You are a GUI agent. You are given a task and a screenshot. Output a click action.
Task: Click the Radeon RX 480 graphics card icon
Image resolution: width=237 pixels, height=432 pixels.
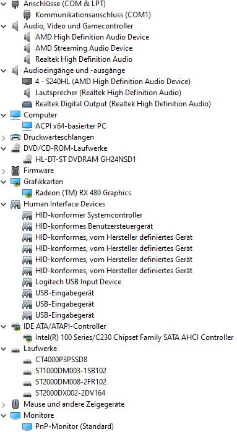click(27, 193)
